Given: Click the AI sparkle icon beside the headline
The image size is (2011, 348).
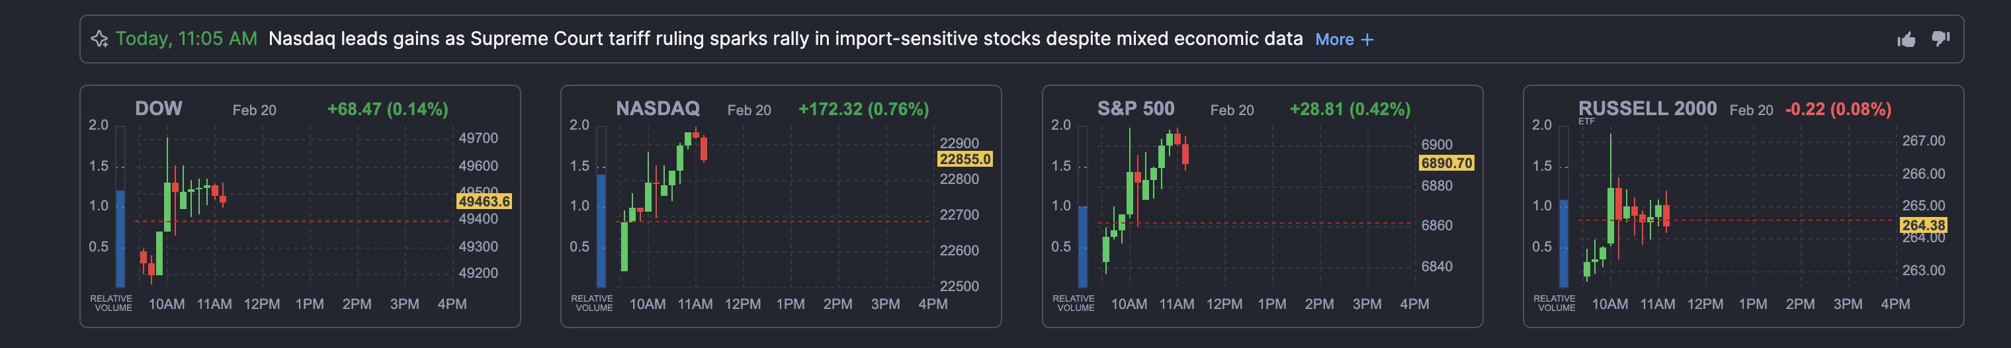Looking at the screenshot, I should coord(99,39).
